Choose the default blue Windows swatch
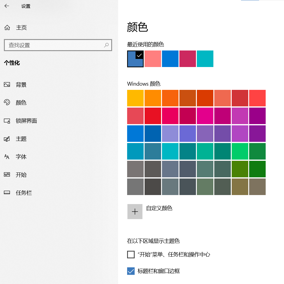This screenshot has height=284, width=284. pos(135,134)
